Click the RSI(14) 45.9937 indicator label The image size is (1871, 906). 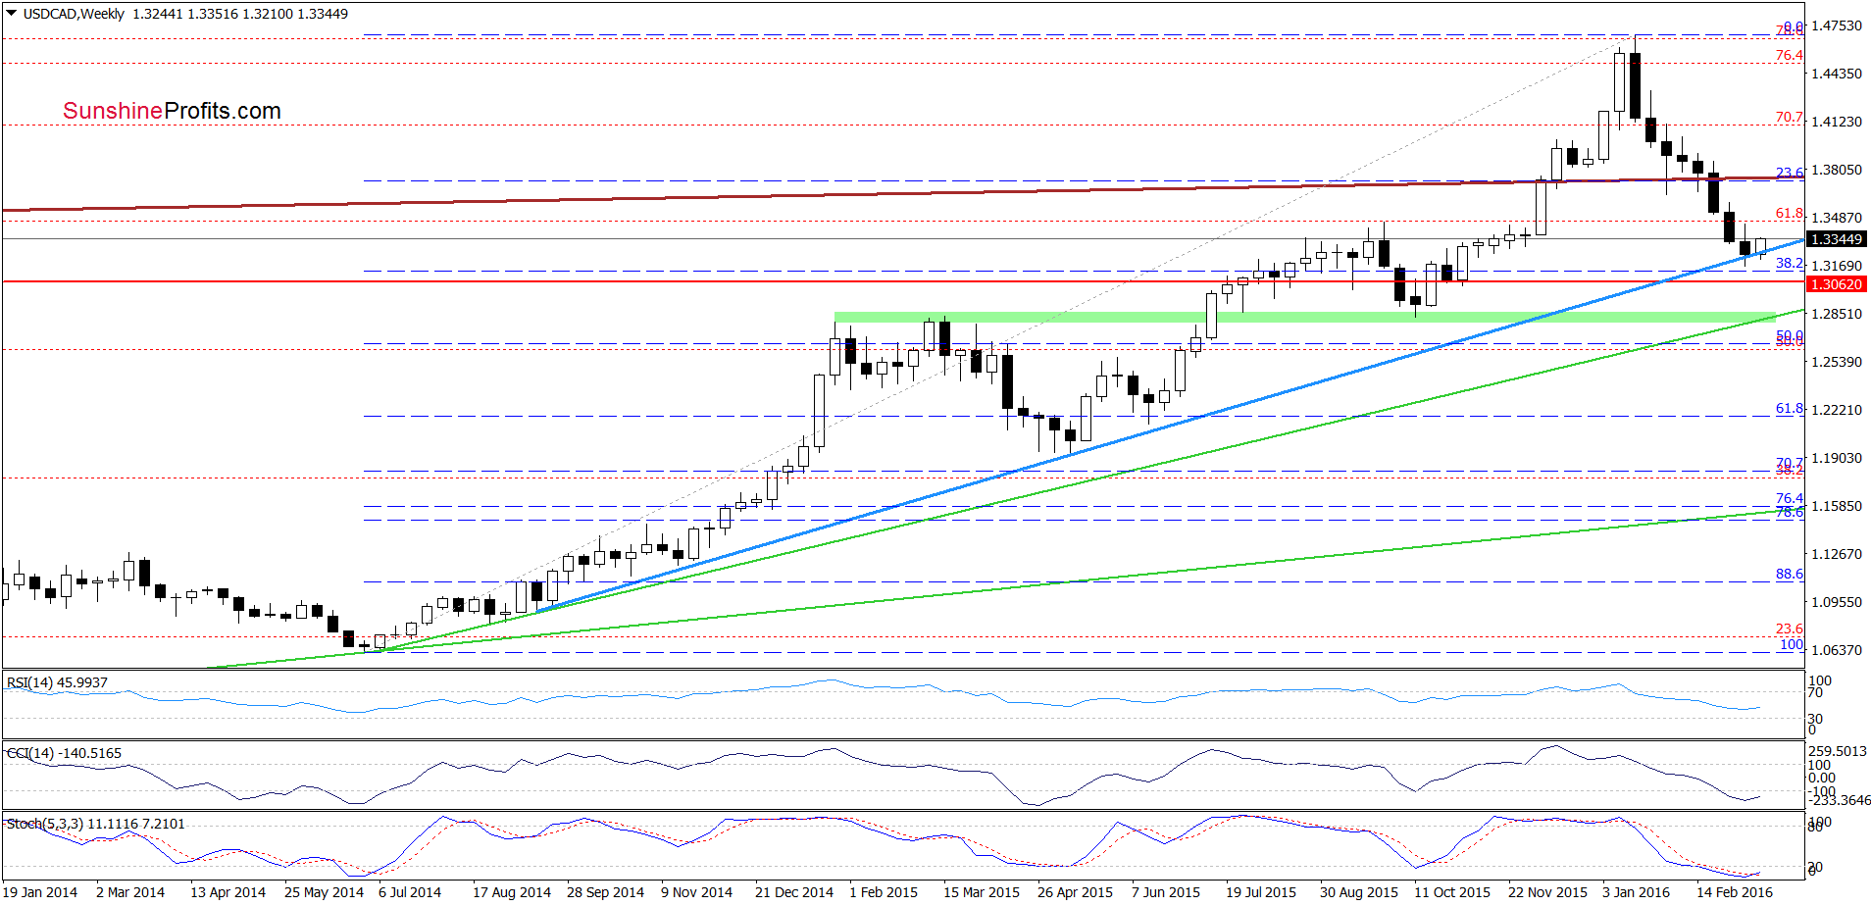click(57, 682)
